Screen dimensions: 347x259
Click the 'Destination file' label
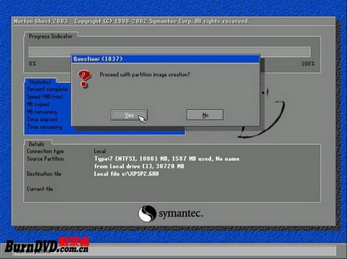pyautogui.click(x=44, y=174)
